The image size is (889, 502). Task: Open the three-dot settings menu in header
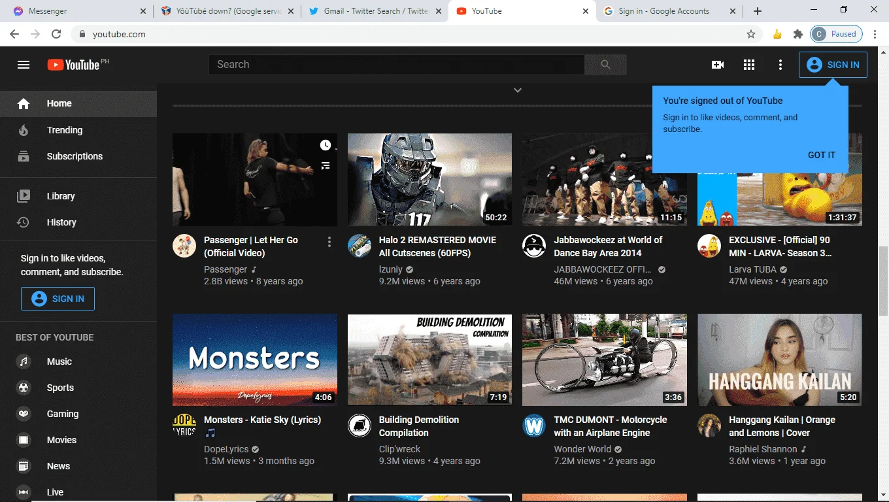tap(780, 65)
